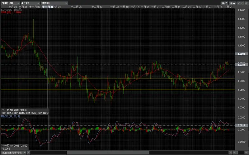The width and height of the screenshot is (249, 155).
Task: Click the 十二月 05 date on the time axis
Action: [76, 7]
